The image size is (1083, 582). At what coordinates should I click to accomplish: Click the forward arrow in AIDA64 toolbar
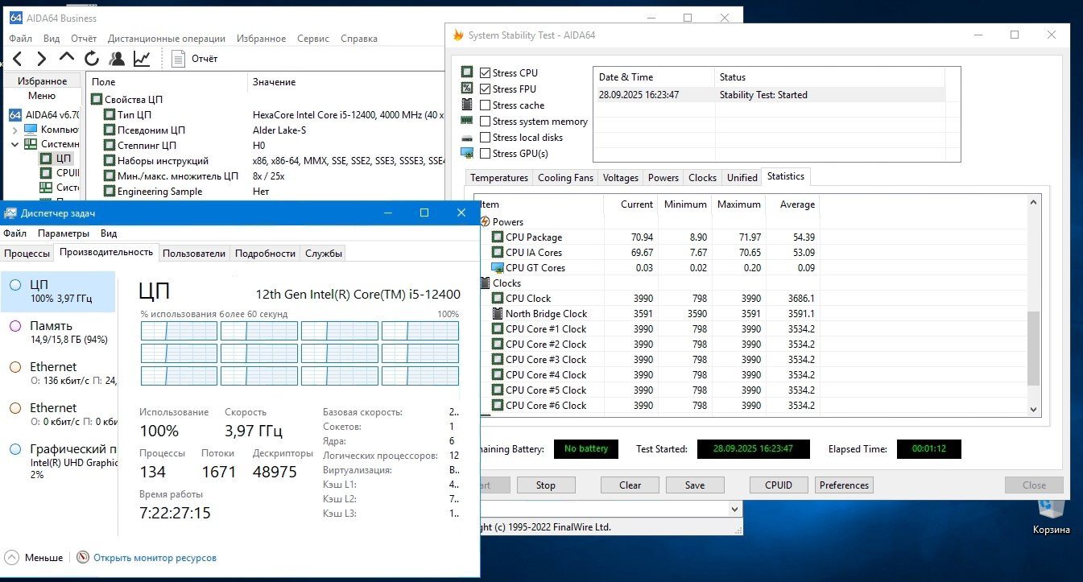tap(42, 58)
